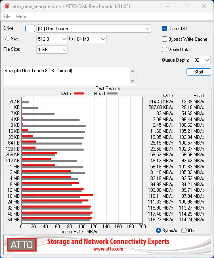Click the description box scroll-down arrow

[132, 81]
